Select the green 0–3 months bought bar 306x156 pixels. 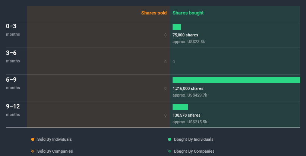pos(177,27)
